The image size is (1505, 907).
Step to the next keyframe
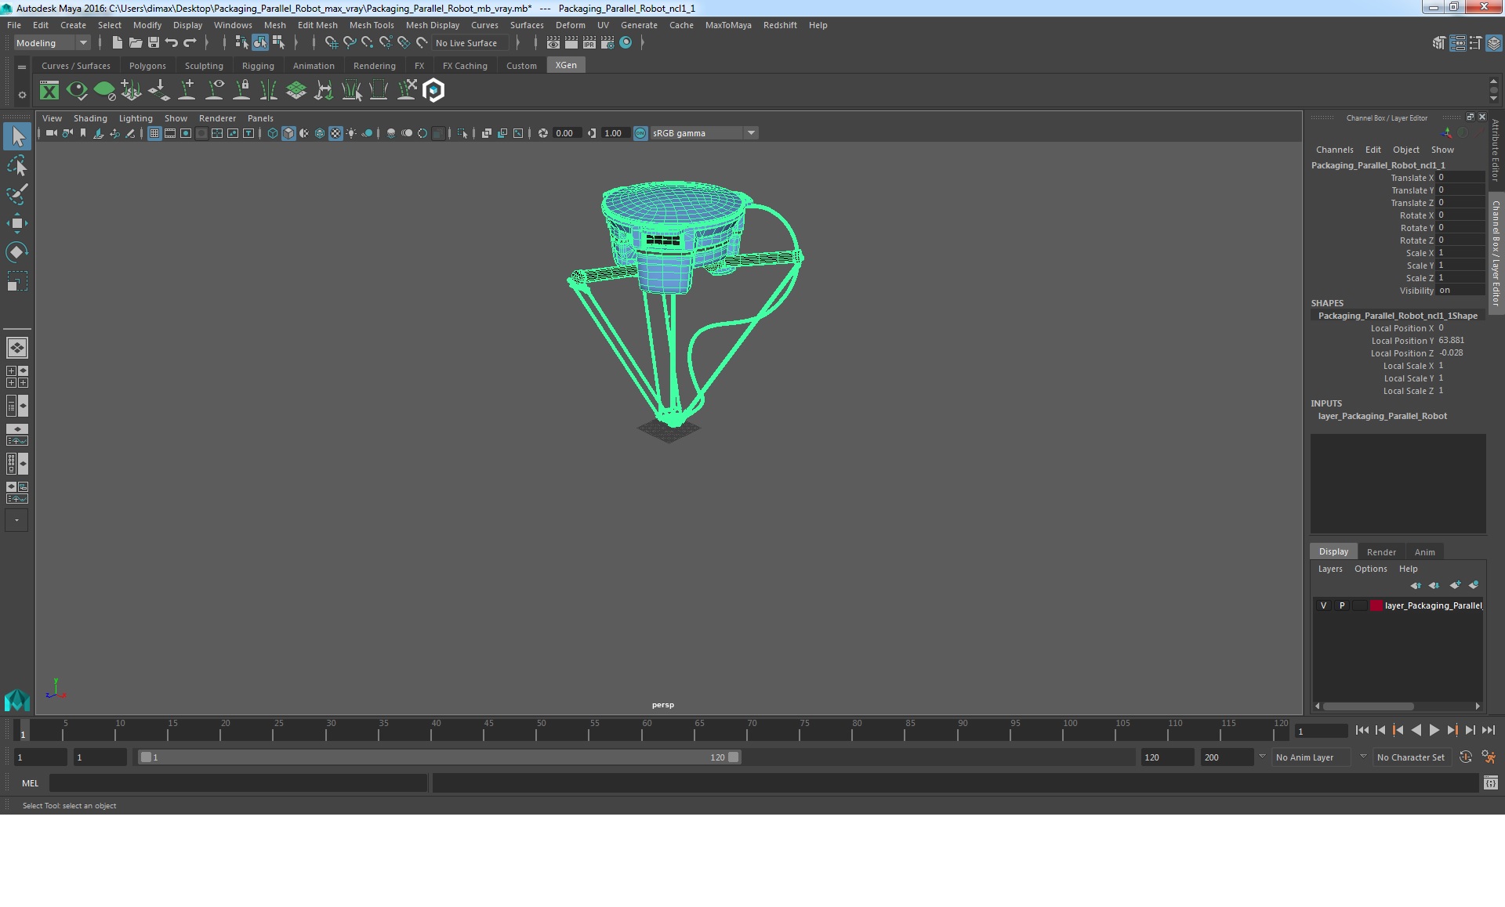pyautogui.click(x=1452, y=730)
